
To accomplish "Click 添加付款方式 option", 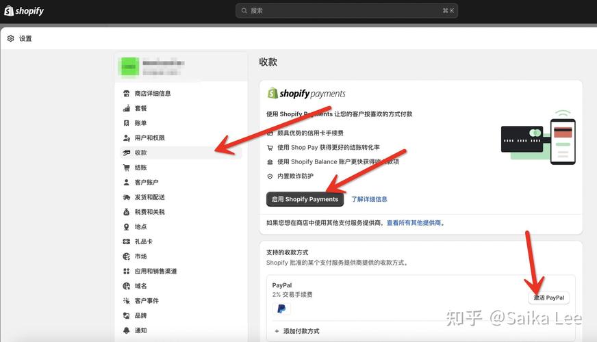I will (297, 331).
